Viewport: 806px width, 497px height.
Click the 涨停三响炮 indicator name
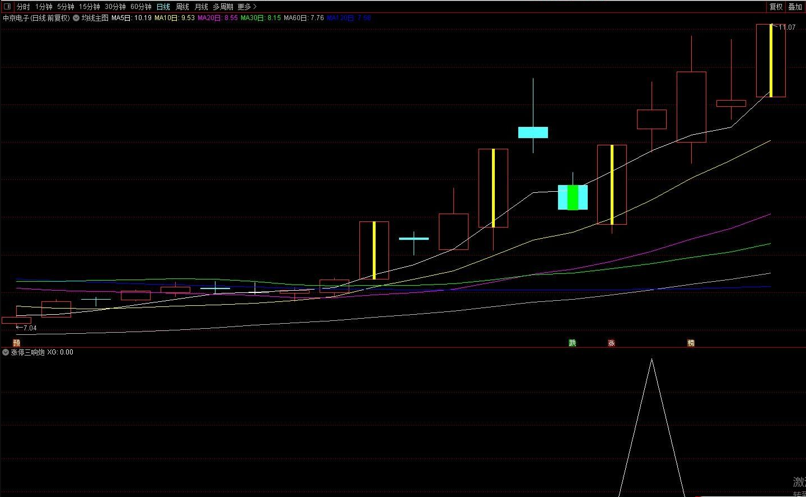(x=28, y=352)
